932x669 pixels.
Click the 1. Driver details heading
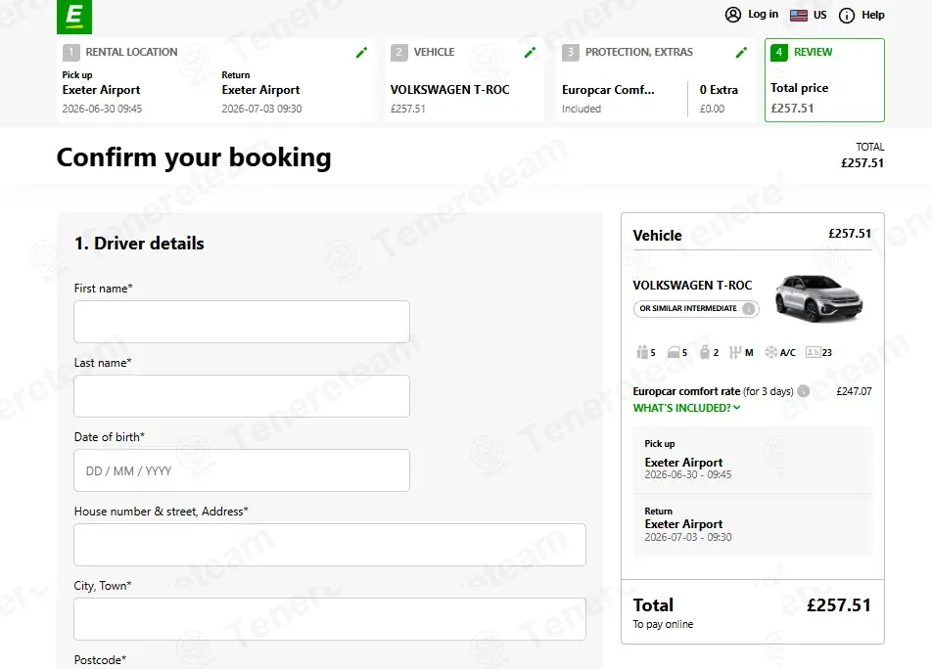pyautogui.click(x=139, y=244)
